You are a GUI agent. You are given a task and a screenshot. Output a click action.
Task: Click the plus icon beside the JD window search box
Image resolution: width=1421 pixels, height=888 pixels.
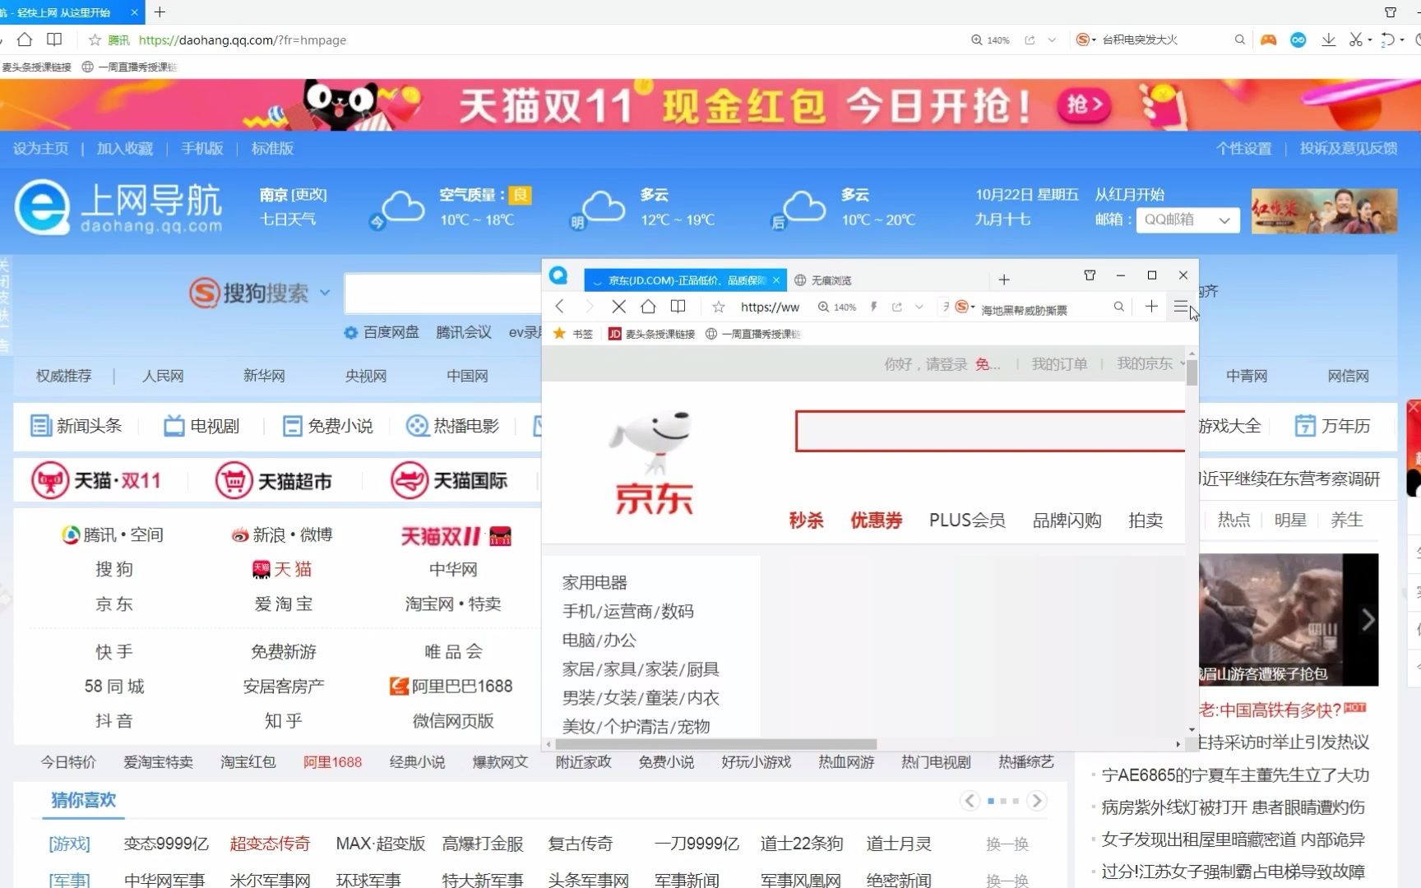pyautogui.click(x=1151, y=306)
